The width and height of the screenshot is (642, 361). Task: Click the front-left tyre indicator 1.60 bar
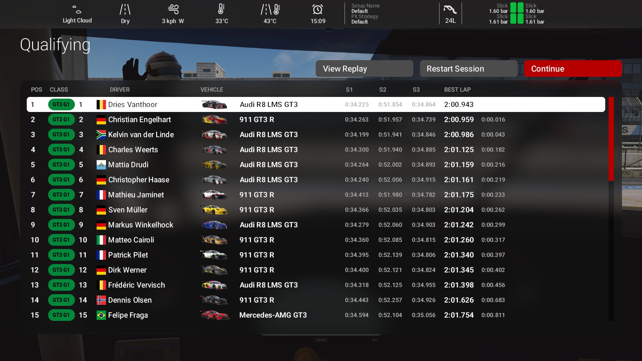513,7
